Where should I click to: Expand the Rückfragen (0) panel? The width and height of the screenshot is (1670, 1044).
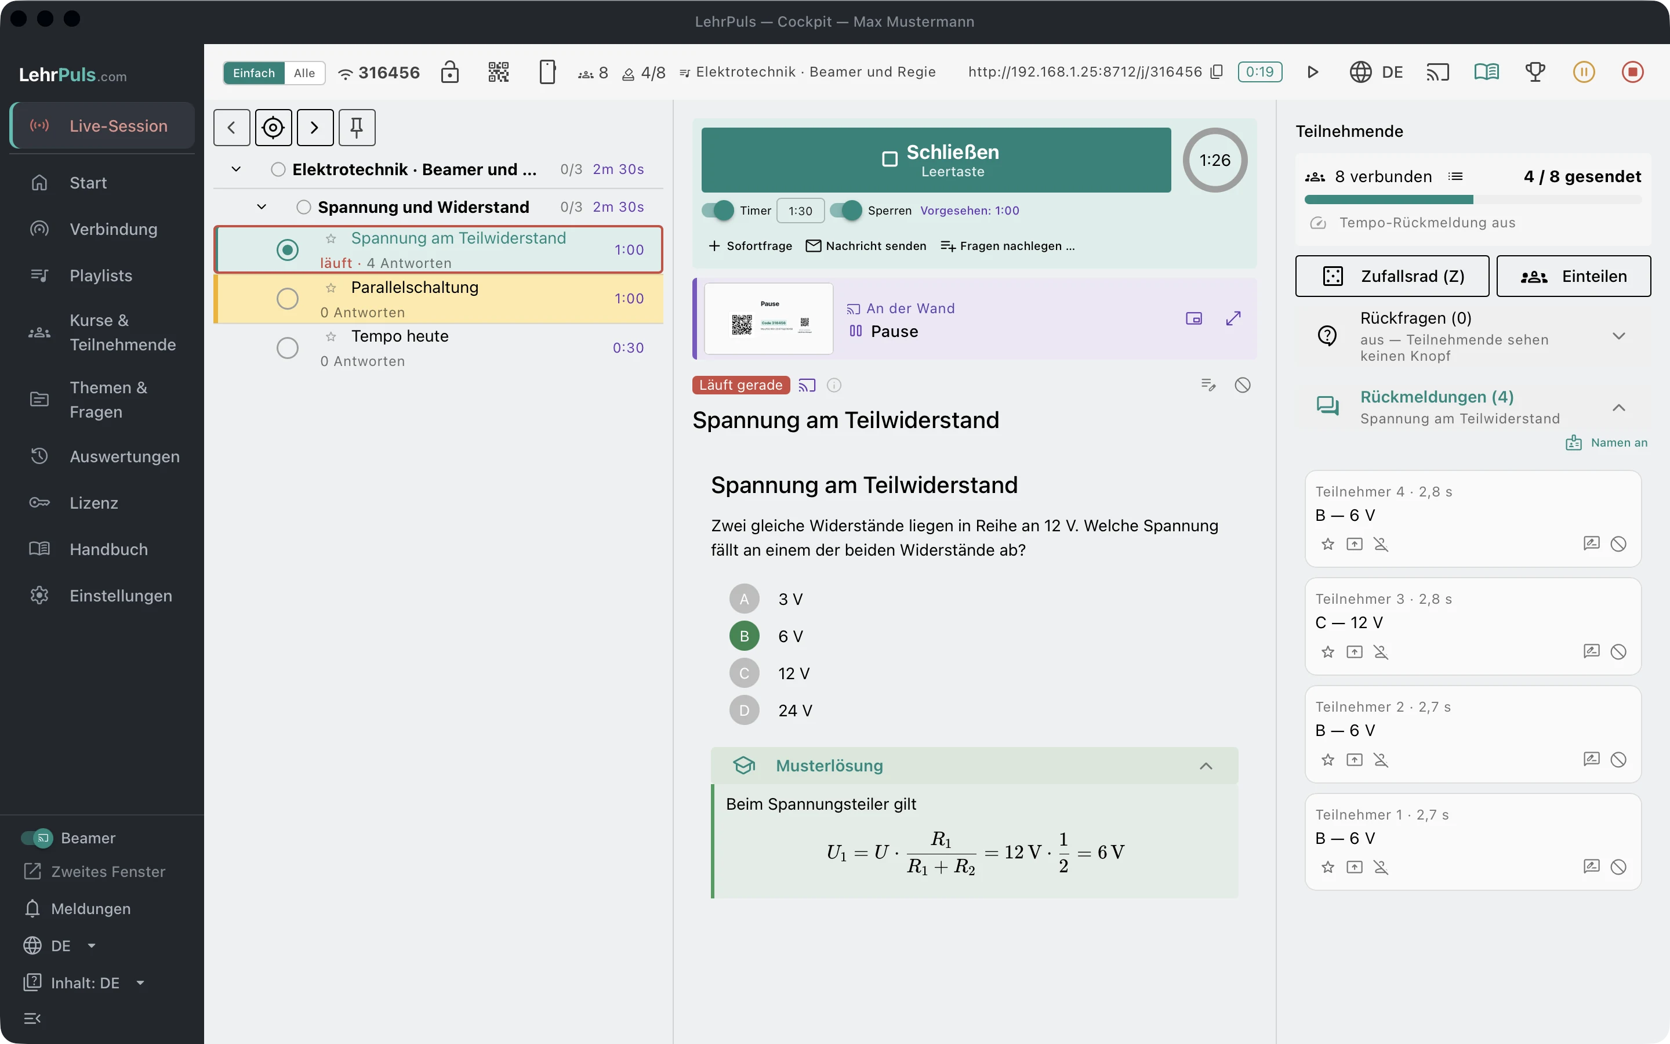[x=1619, y=336]
